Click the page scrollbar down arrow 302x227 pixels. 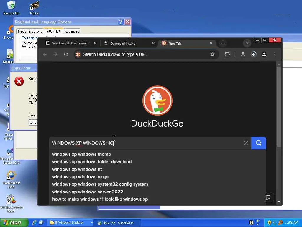279,202
